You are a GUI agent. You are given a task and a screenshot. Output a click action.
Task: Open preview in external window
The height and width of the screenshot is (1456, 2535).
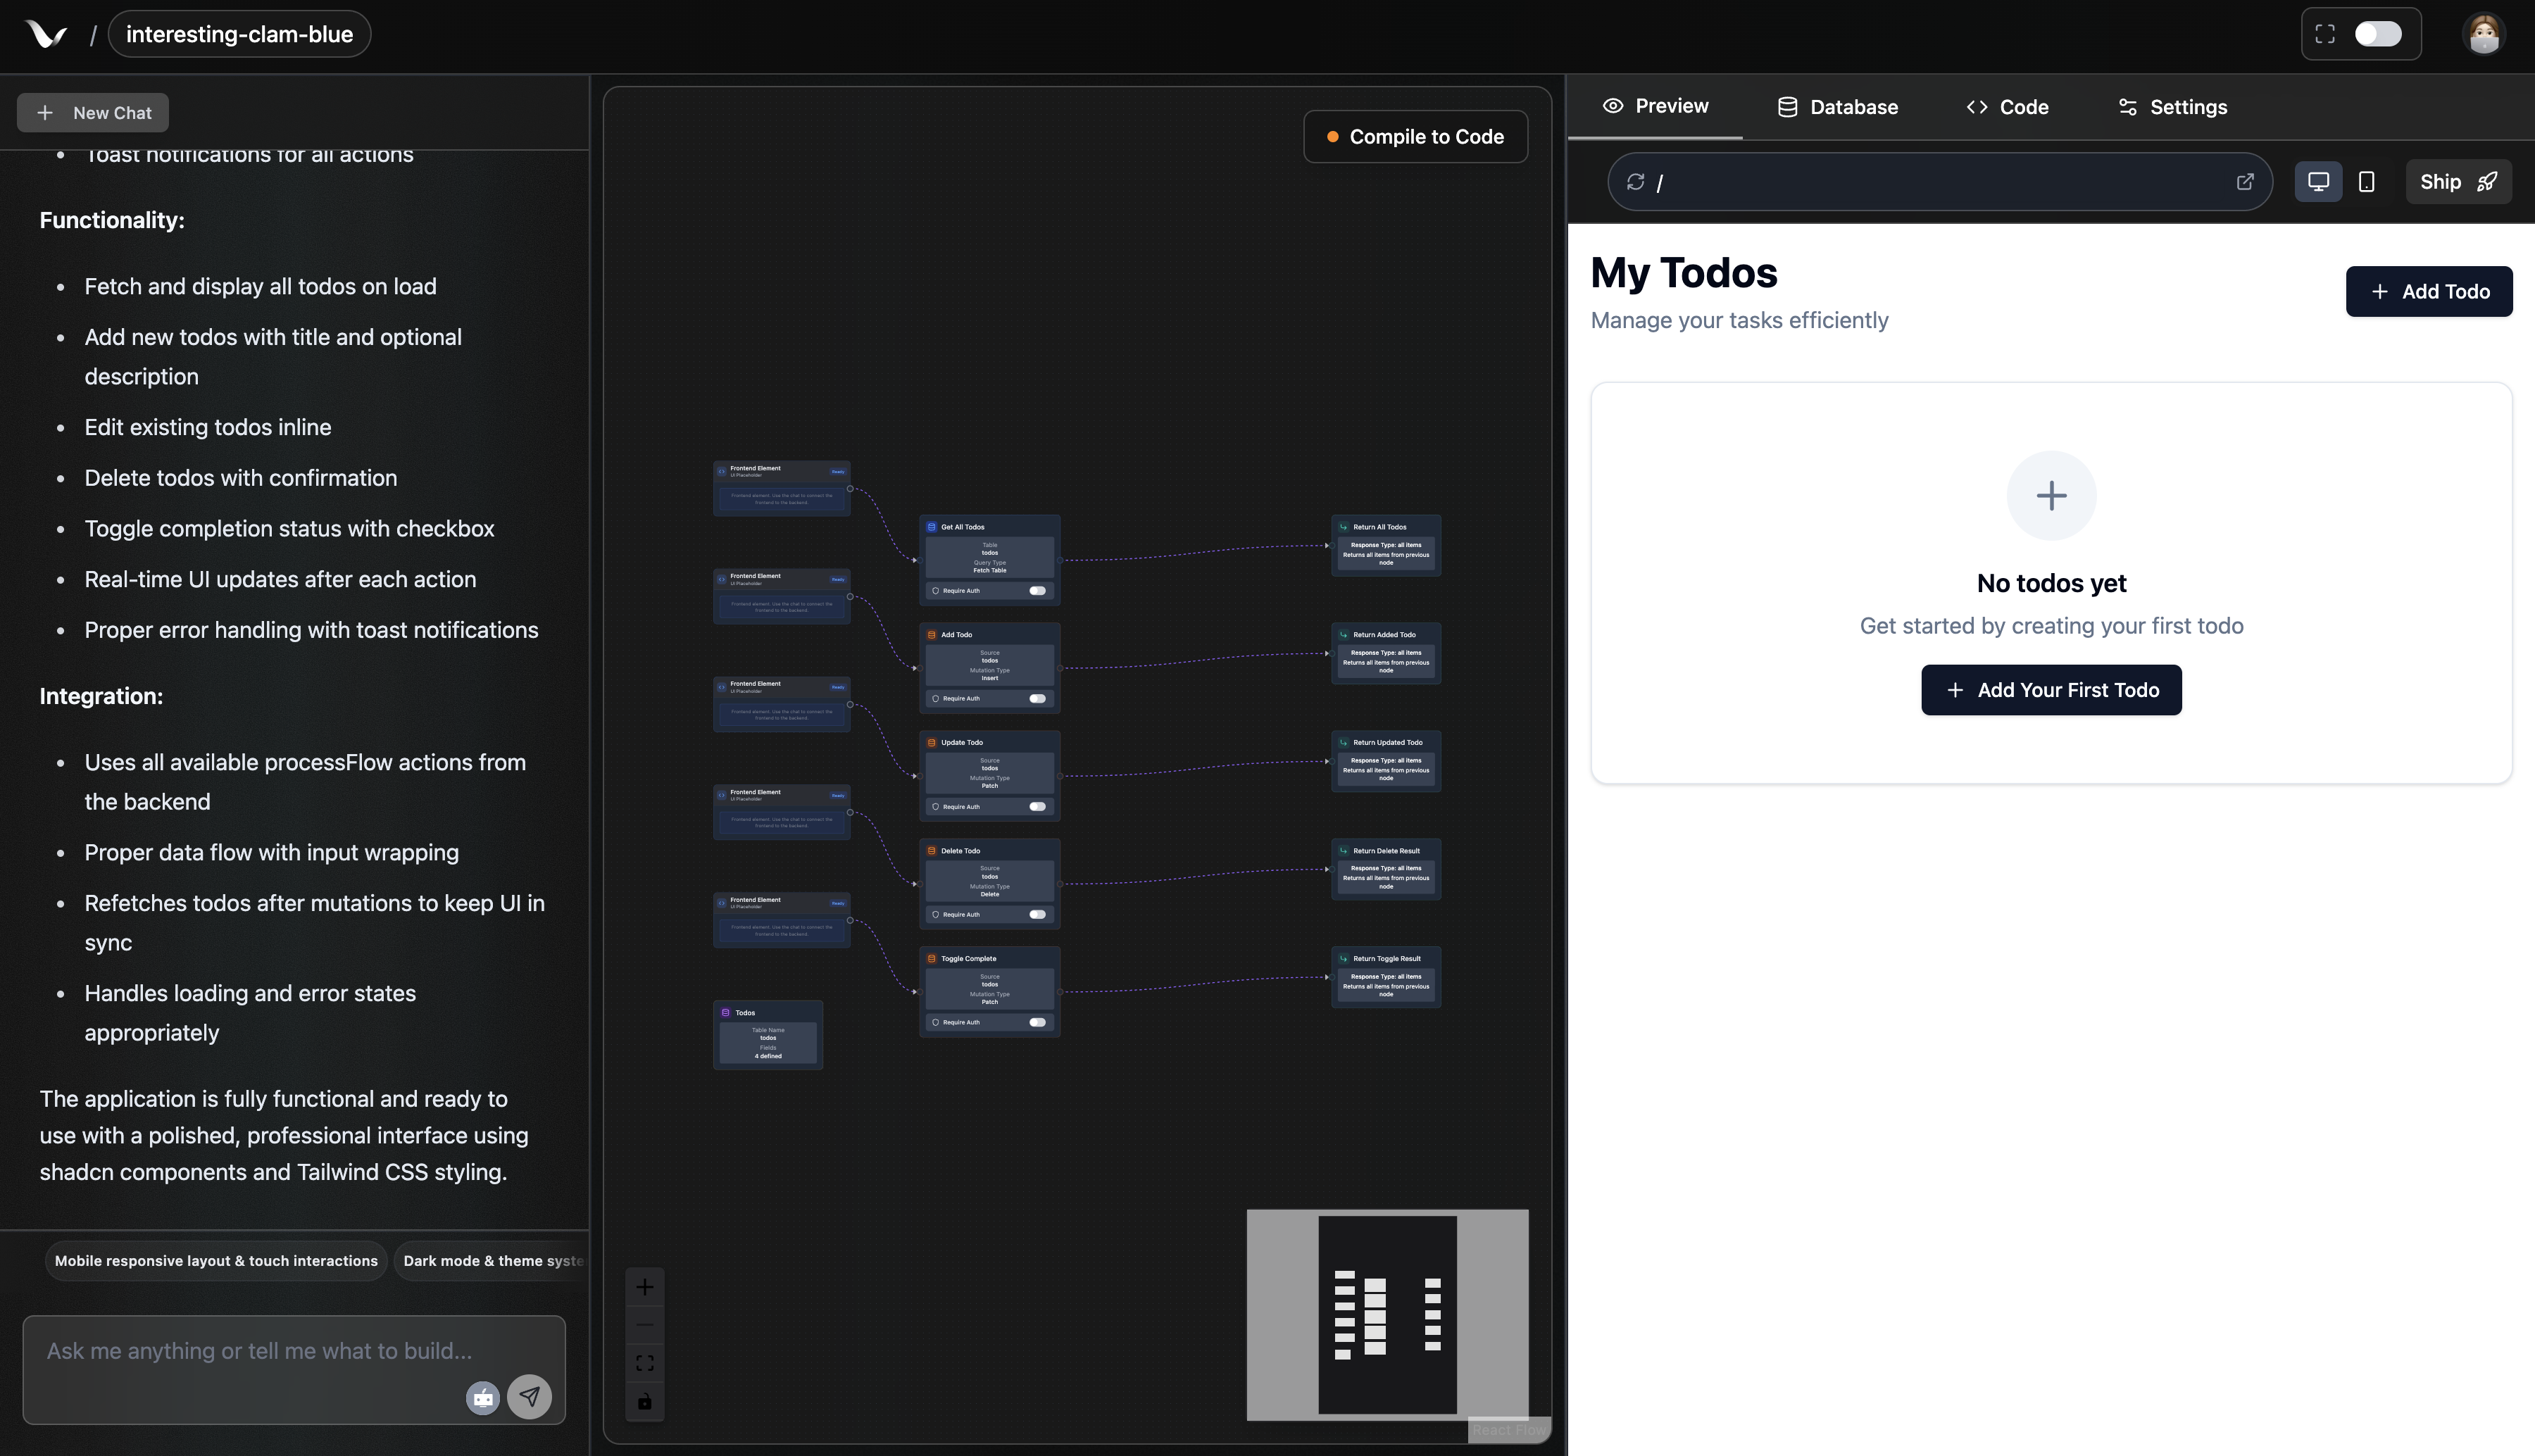click(2246, 181)
